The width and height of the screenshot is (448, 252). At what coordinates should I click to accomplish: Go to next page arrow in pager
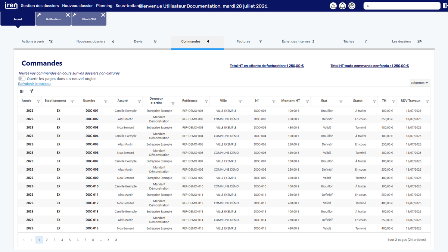pos(108,240)
